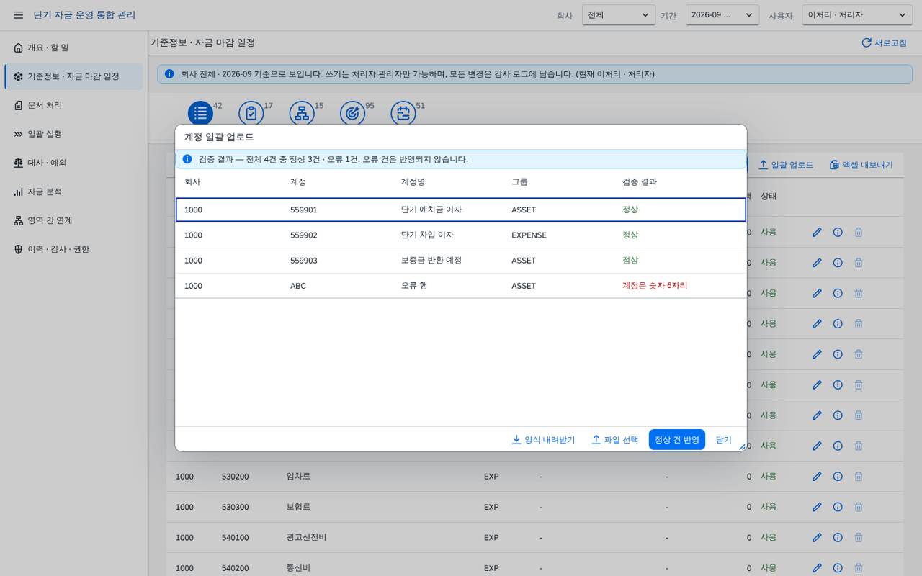
Task: Go to 개요 · 할 일 in sidebar
Action: (x=73, y=48)
